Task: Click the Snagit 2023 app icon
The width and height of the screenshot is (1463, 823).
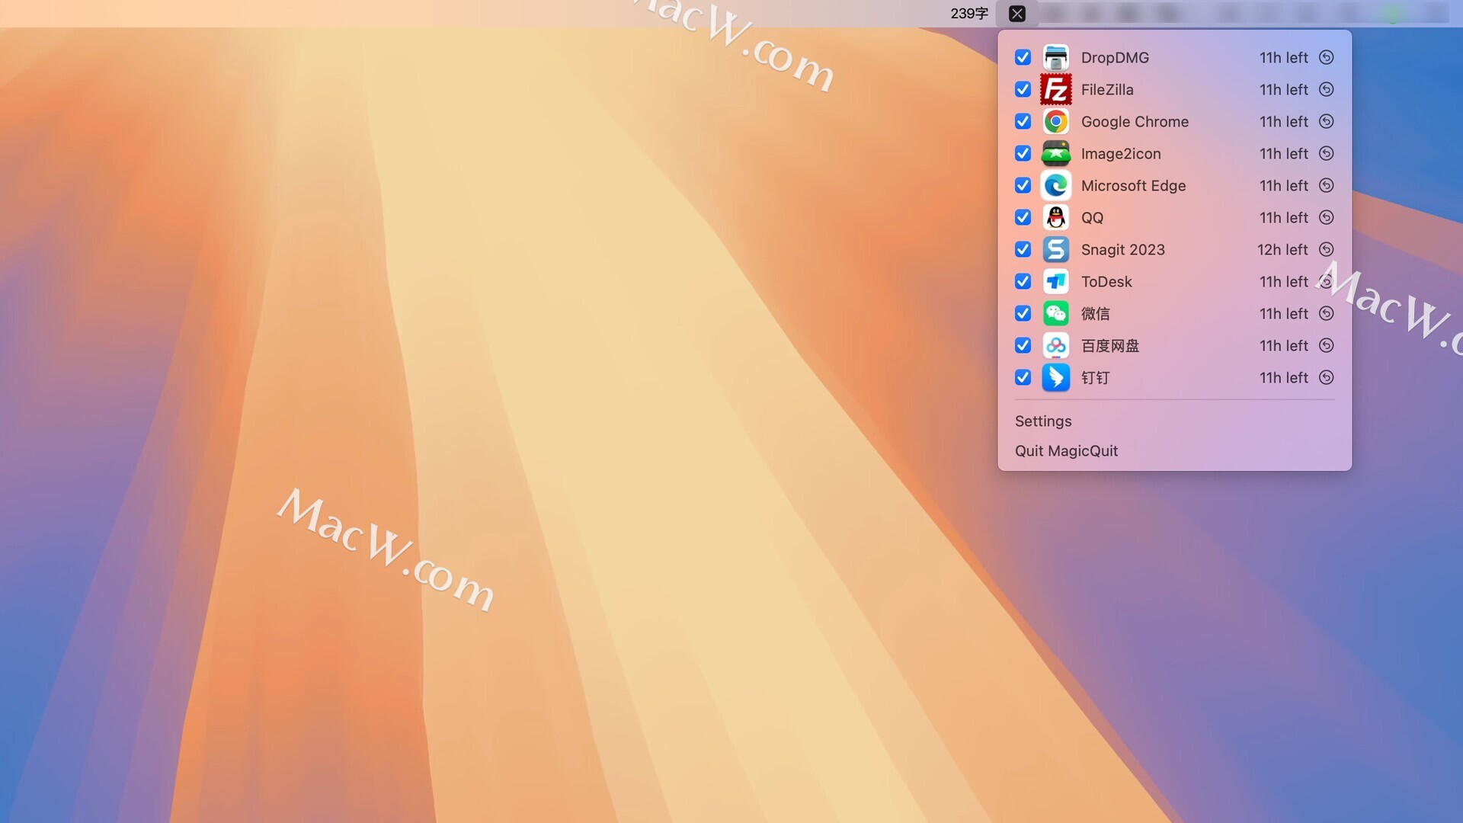Action: point(1055,249)
